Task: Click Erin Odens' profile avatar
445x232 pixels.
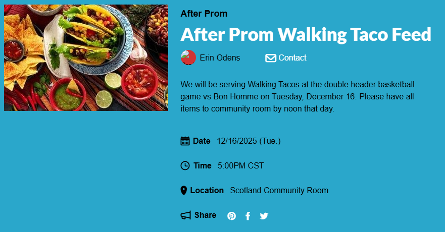Action: coord(188,58)
